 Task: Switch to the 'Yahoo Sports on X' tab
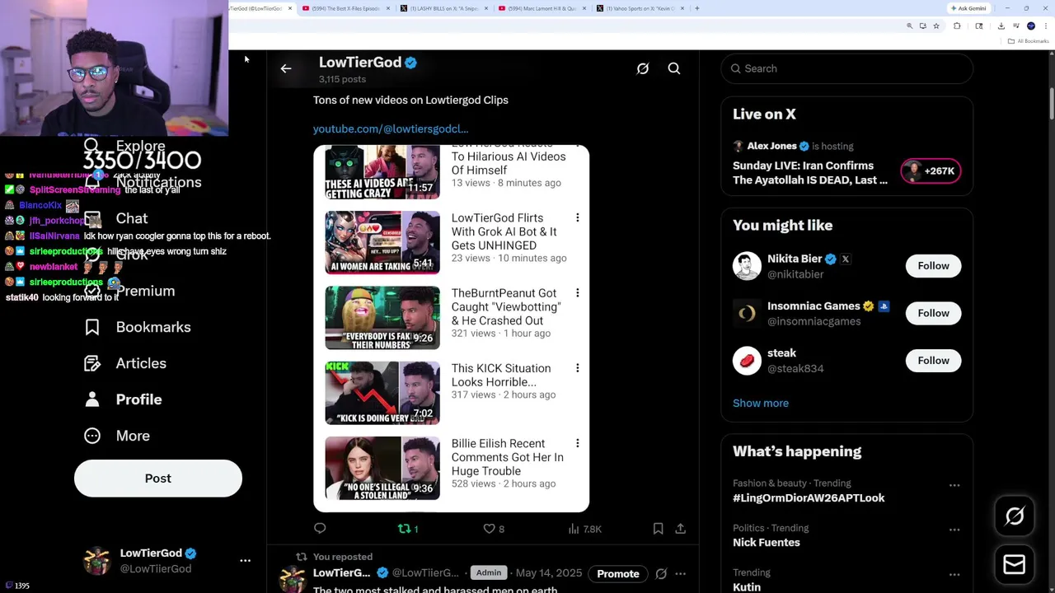click(640, 8)
